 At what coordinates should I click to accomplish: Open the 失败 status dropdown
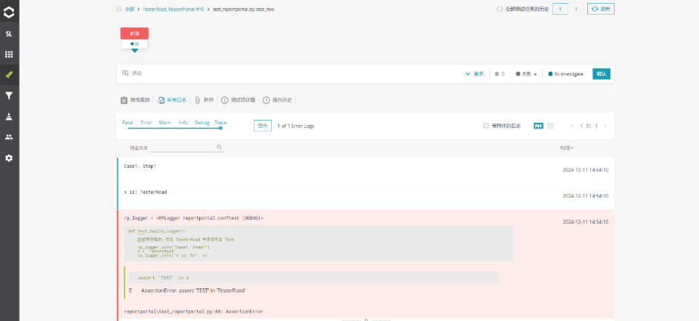tap(526, 74)
